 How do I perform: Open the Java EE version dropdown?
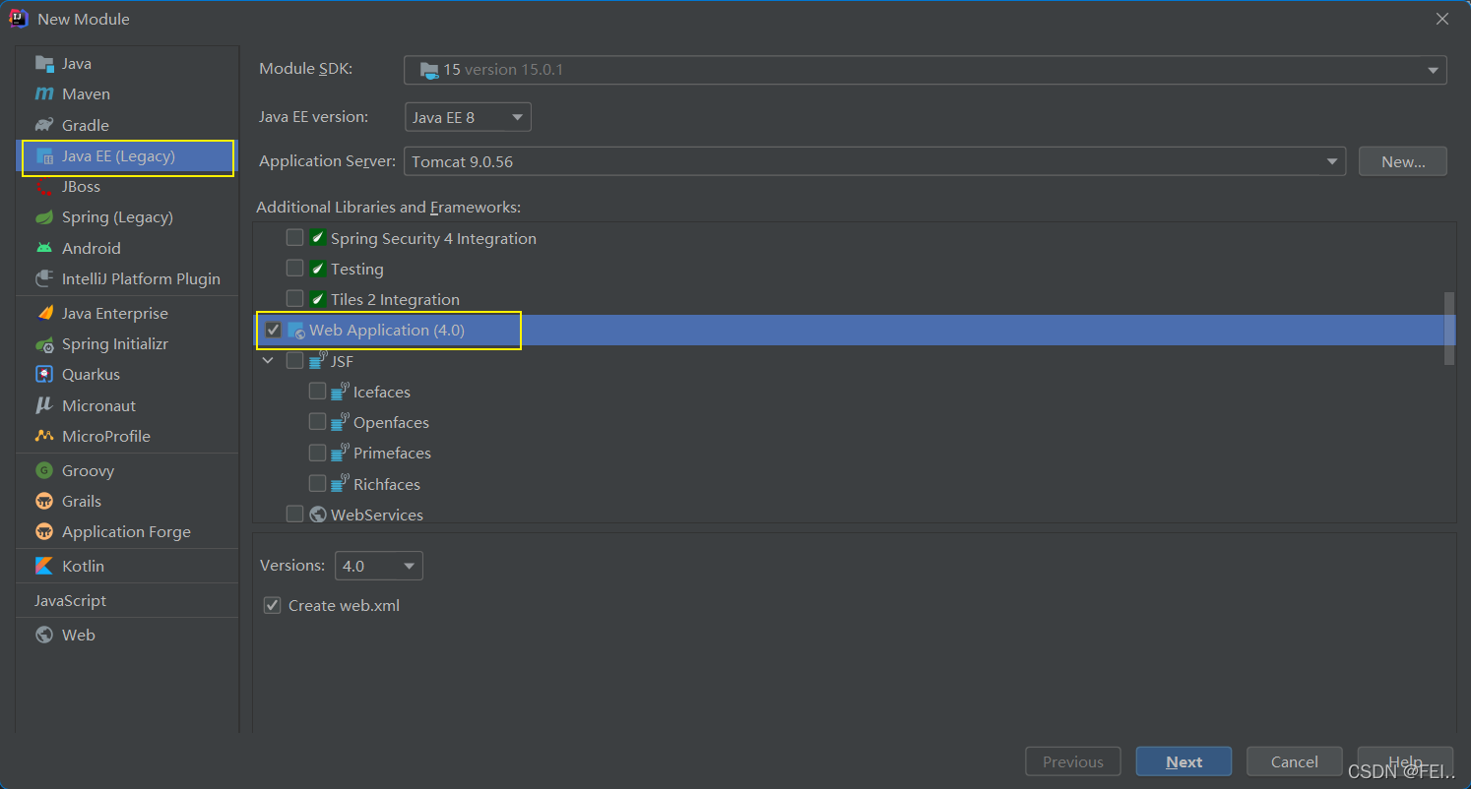click(468, 117)
